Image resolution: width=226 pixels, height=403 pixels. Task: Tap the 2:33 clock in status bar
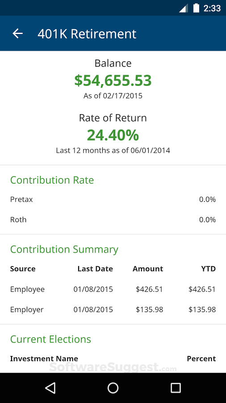pyautogui.click(x=212, y=8)
